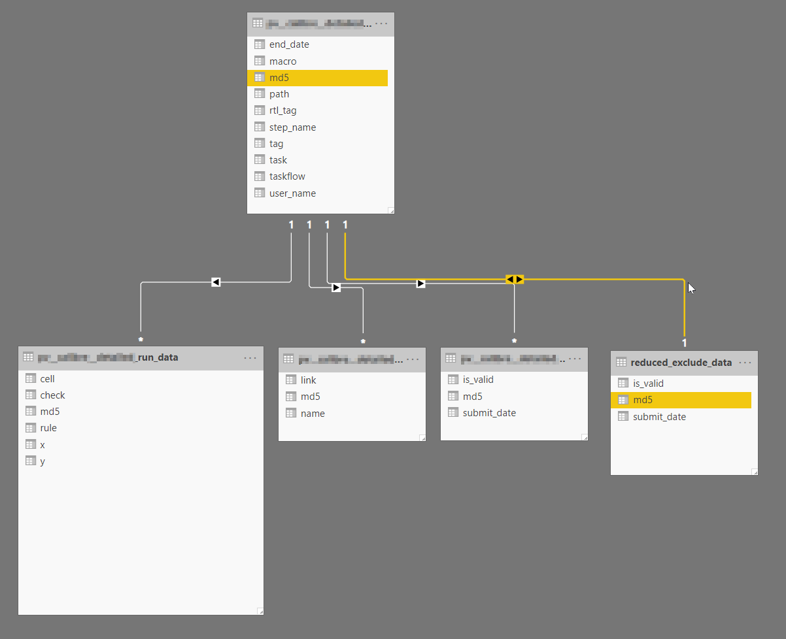The image size is (786, 639).
Task: Select md5 field below the link field
Action: (349, 397)
